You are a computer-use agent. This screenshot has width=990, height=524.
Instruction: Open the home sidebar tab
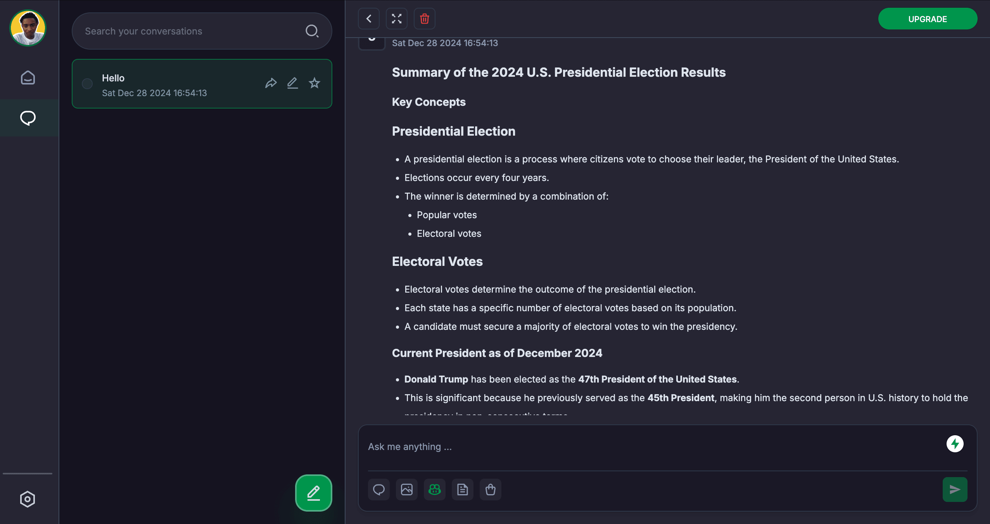(x=28, y=78)
